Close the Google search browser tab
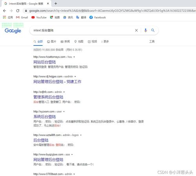The width and height of the screenshot is (196, 176). [x=48, y=4]
